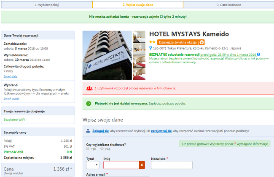
Task: Open the fourth room thumbnail at bottom
Action: [139, 74]
